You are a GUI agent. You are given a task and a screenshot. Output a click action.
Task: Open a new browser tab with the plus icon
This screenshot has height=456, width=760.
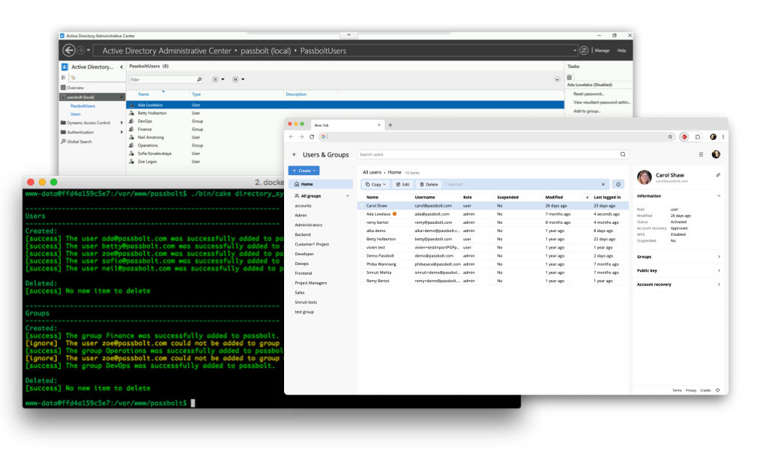[390, 125]
